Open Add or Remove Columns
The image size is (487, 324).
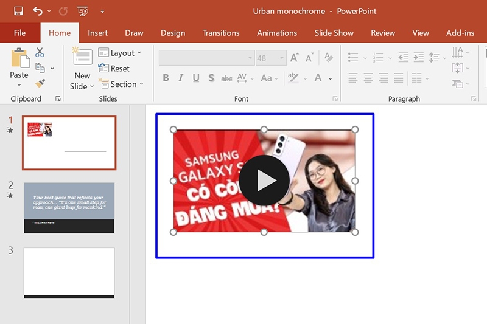[x=416, y=78]
